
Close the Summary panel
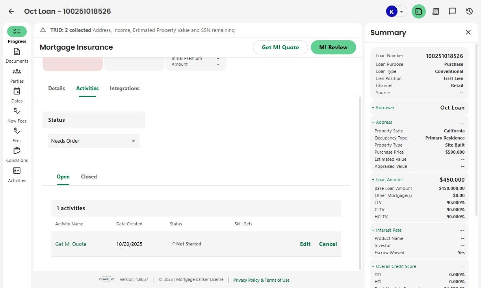click(x=468, y=32)
